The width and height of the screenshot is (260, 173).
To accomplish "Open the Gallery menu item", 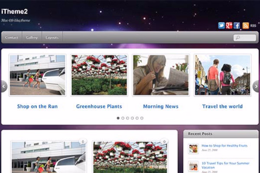I will [x=32, y=38].
